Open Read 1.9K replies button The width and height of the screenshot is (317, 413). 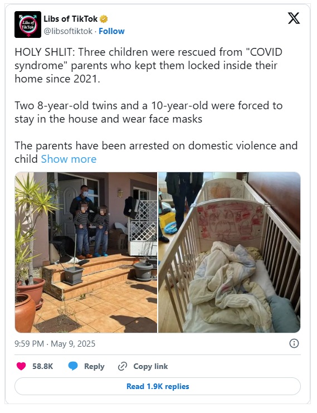(x=158, y=386)
